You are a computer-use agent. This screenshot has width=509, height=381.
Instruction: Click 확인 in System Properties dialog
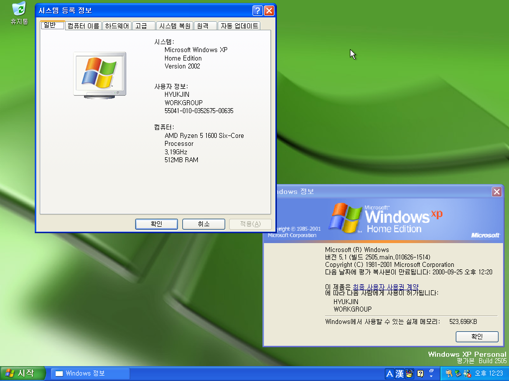(x=157, y=224)
